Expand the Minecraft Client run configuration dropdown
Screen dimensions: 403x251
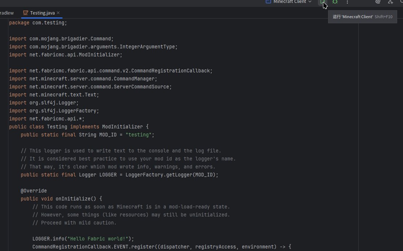(x=310, y=2)
